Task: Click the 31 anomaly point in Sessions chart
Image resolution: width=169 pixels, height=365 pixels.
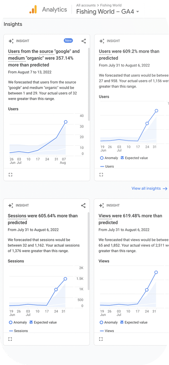Action: [x=66, y=279]
